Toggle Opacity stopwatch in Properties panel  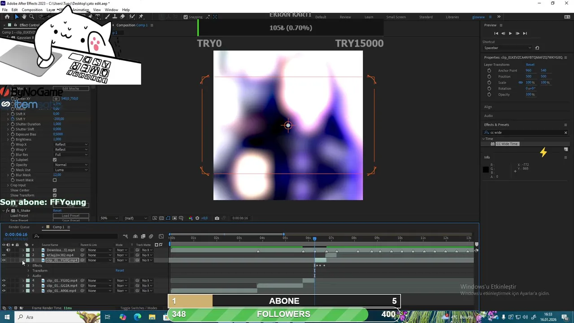pos(489,95)
